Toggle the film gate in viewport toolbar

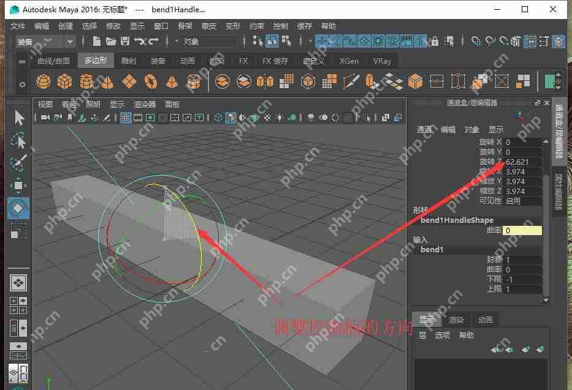(138, 118)
